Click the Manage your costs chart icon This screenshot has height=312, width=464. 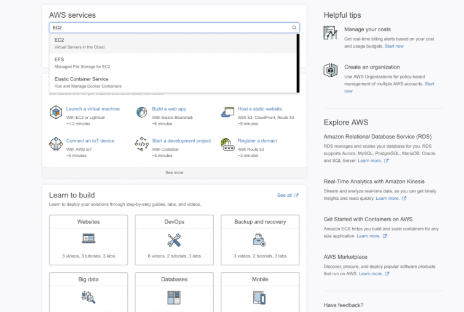coord(330,32)
